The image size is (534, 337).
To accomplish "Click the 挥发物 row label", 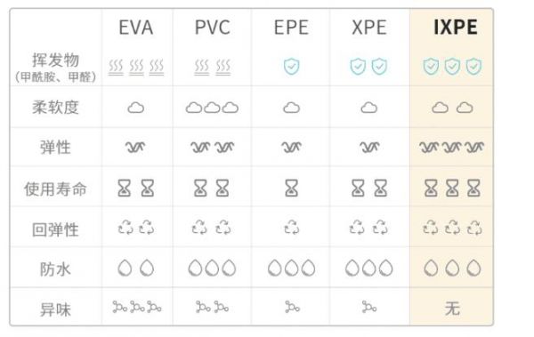I will coord(55,60).
